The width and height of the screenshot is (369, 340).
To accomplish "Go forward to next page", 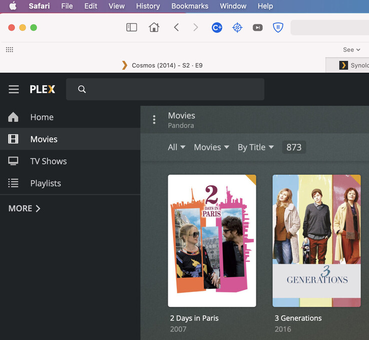I will (195, 28).
